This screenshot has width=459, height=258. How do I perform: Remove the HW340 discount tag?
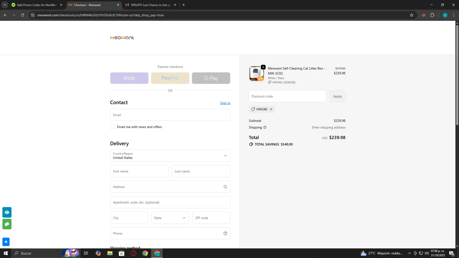coord(271,109)
